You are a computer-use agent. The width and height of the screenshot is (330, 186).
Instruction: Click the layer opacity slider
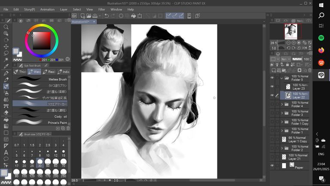[x=297, y=59]
